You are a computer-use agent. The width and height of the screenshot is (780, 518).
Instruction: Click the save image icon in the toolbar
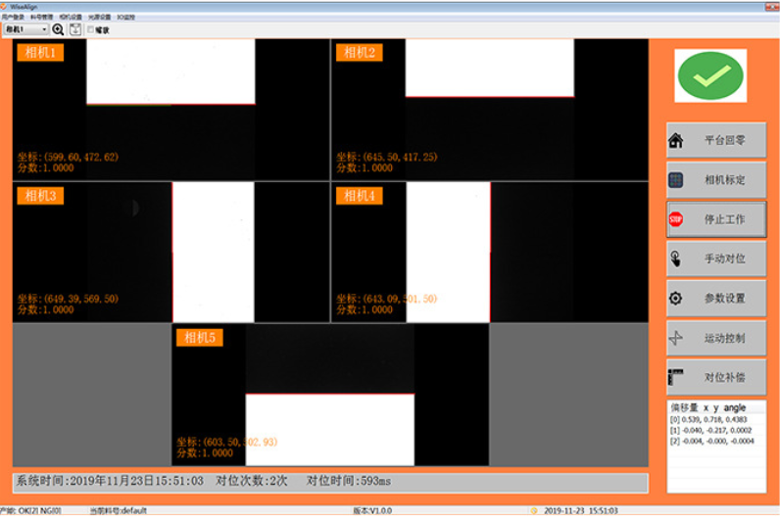click(75, 29)
